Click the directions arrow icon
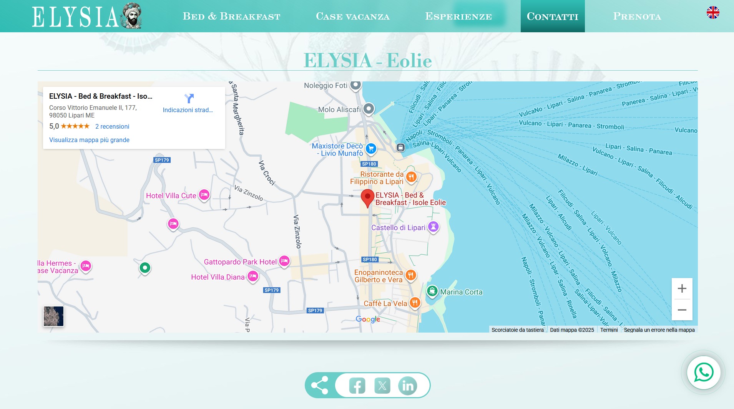 coord(189,98)
